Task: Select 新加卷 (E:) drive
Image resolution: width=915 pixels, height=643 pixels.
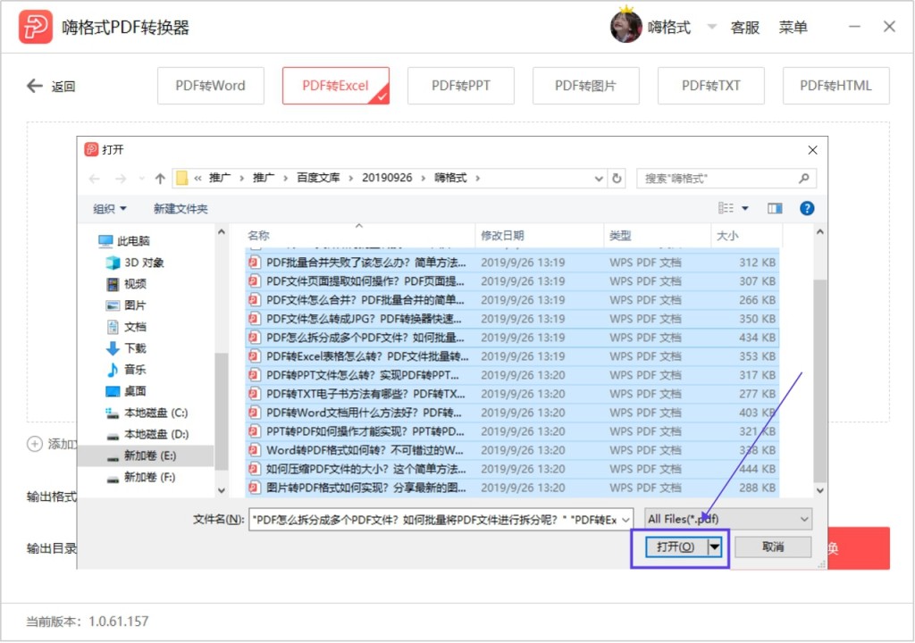Action: click(x=145, y=455)
